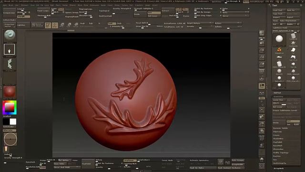Expand EdgeLoop section
305x172 pixels.
click(277, 132)
